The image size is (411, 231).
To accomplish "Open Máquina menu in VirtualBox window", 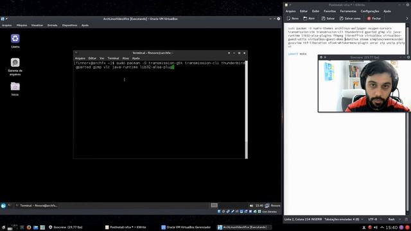I will tap(22, 26).
